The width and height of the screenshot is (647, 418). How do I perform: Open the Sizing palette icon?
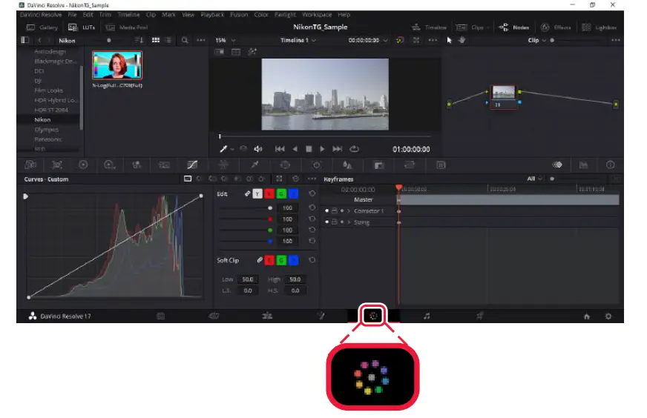coord(410,165)
